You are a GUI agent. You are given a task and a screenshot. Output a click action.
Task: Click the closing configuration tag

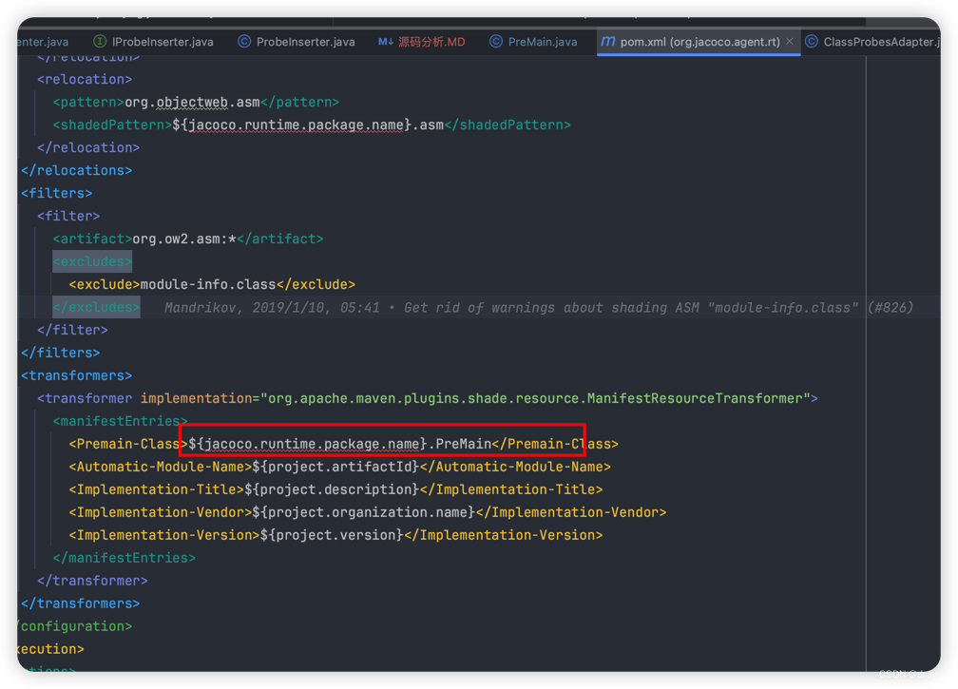click(74, 626)
